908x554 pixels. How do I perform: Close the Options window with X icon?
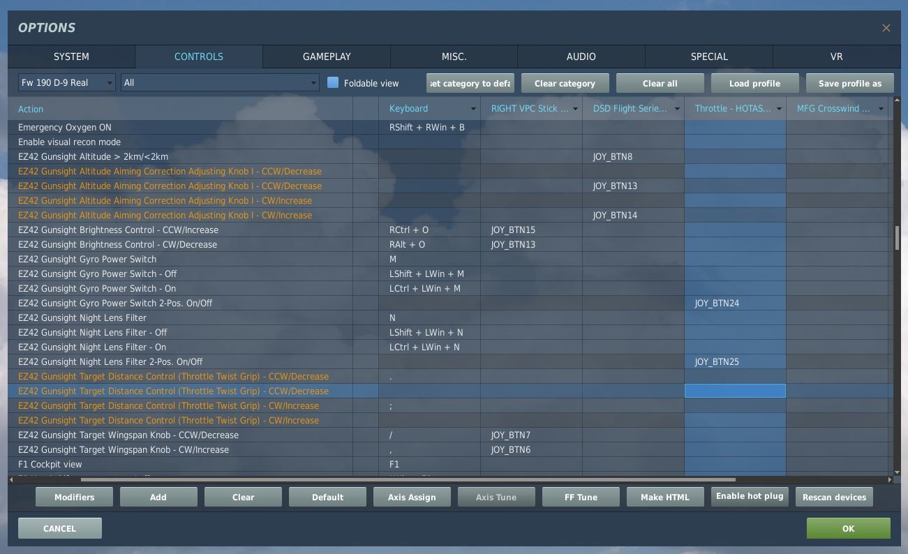[x=886, y=28]
